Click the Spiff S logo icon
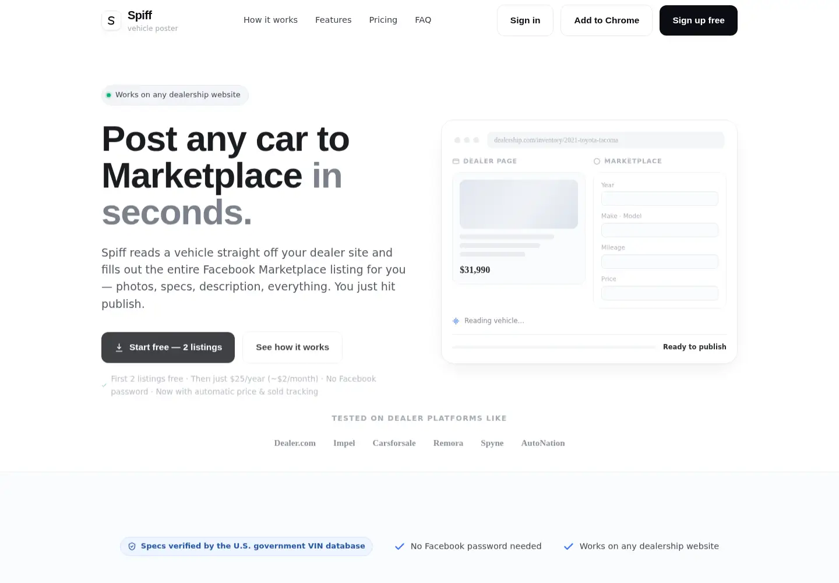Image resolution: width=839 pixels, height=583 pixels. click(111, 20)
